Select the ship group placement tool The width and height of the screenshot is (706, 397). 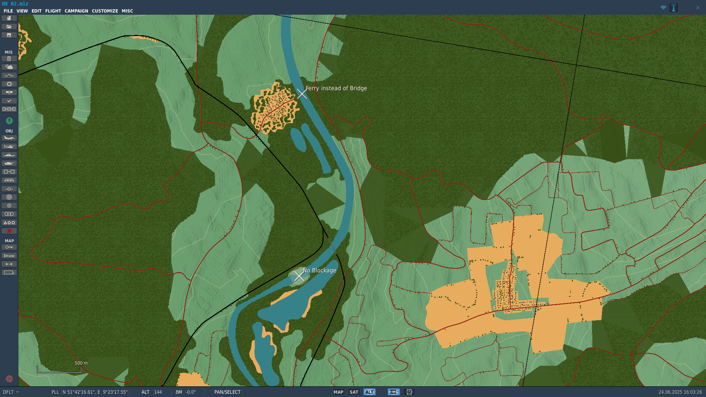[x=9, y=155]
